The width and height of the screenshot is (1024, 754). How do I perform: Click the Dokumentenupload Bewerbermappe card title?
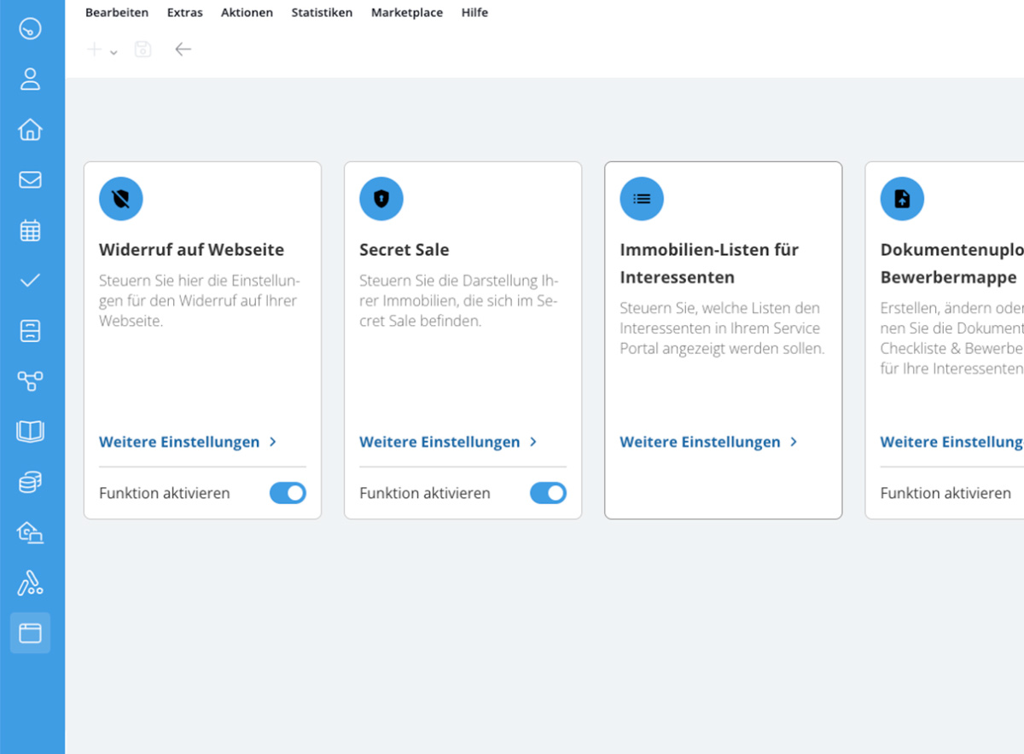click(x=951, y=264)
